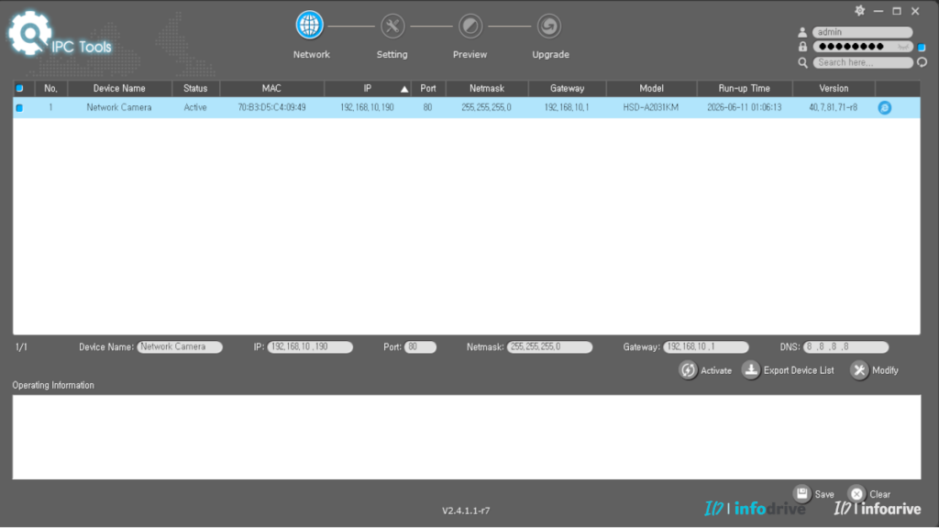Open the settings gear in title bar
939x528 pixels.
(859, 11)
